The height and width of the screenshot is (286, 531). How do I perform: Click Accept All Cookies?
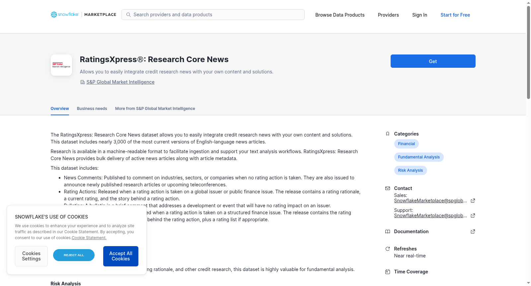121,256
